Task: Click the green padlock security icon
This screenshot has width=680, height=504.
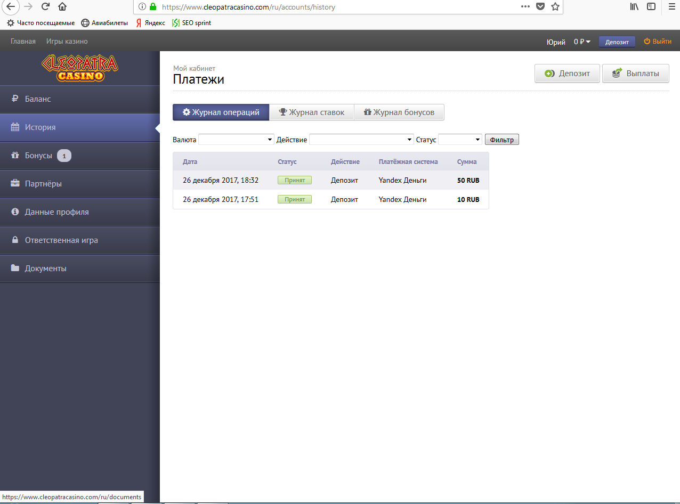Action: [x=153, y=7]
